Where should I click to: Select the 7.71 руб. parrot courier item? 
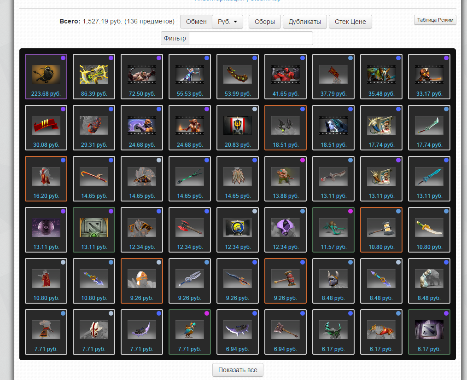click(190, 332)
